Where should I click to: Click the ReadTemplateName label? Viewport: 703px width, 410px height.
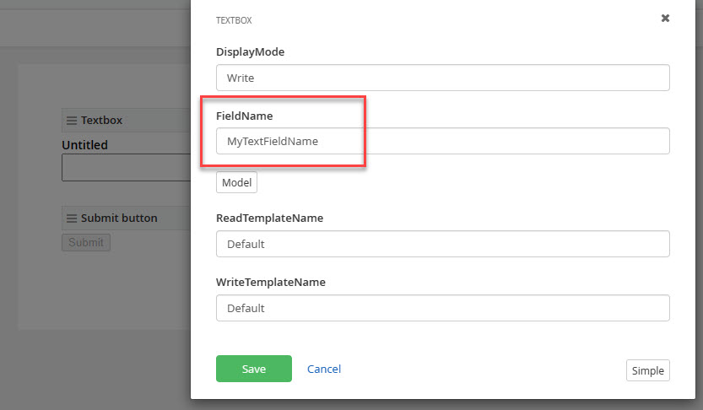click(269, 218)
